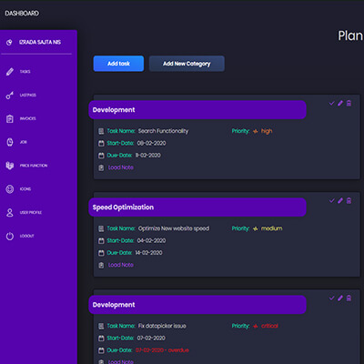364x364 pixels.
Task: Click the critical priority pulse icon
Action: [x=256, y=326]
